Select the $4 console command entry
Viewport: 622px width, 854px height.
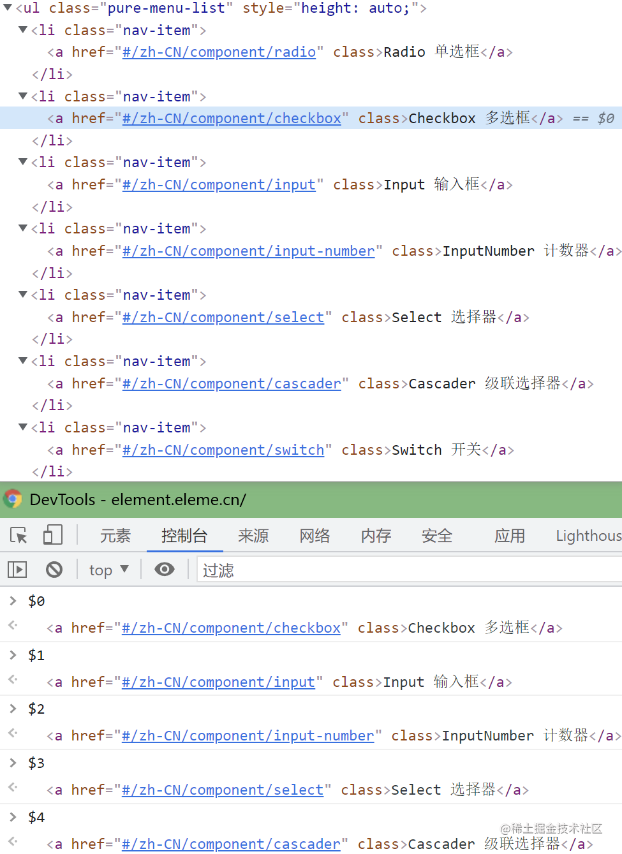tap(36, 817)
